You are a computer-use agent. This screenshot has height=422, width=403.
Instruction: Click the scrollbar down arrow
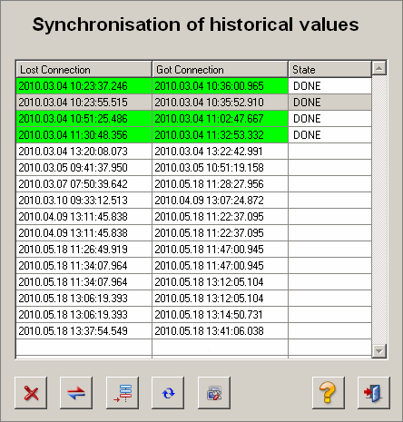[x=379, y=351]
